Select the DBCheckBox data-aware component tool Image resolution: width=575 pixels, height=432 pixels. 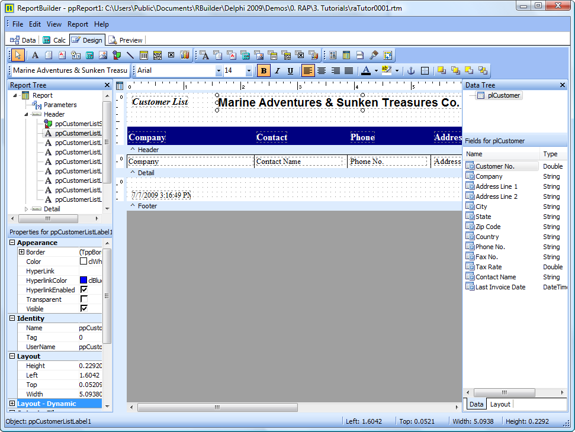[x=300, y=55]
